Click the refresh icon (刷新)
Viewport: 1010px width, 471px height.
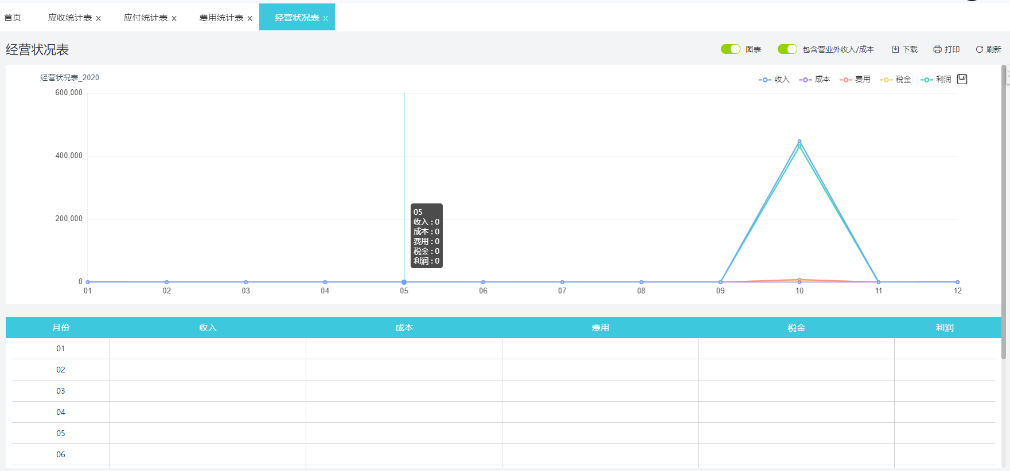[980, 49]
